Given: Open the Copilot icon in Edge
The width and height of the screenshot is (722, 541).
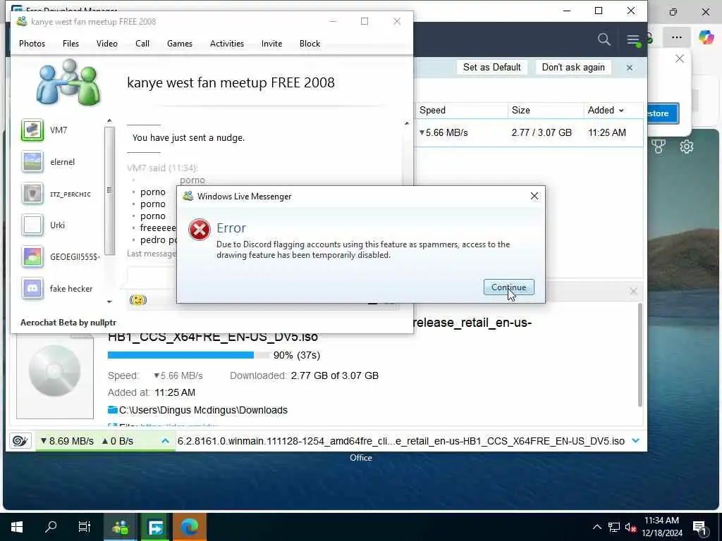Looking at the screenshot, I should pyautogui.click(x=706, y=37).
